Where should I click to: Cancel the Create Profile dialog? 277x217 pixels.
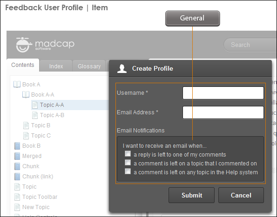coord(241,195)
